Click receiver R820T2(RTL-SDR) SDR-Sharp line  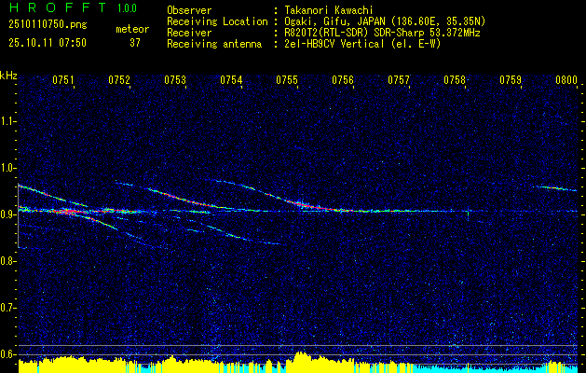[x=380, y=33]
